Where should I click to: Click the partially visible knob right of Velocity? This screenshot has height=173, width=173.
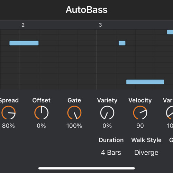click(170, 113)
